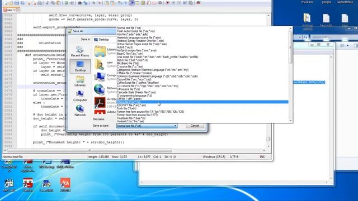358x201 pixels.
Task: Click the Cut scissors toolbar icon
Action: (x=47, y=3)
